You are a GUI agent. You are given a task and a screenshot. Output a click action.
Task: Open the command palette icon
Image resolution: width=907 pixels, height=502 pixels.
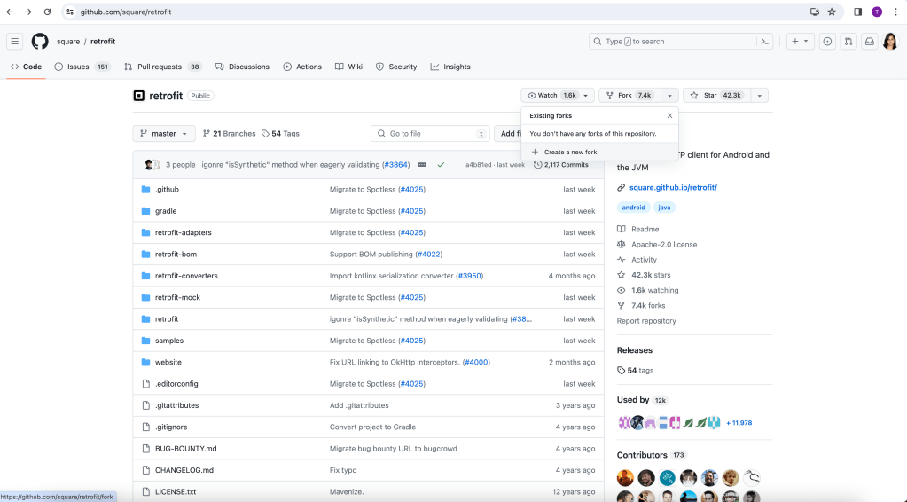click(764, 42)
